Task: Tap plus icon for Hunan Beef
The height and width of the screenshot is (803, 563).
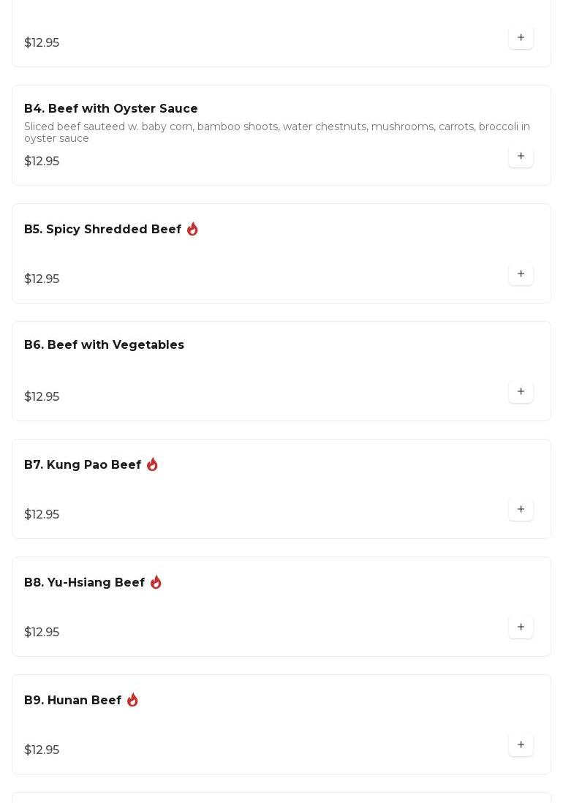Action: (x=521, y=745)
